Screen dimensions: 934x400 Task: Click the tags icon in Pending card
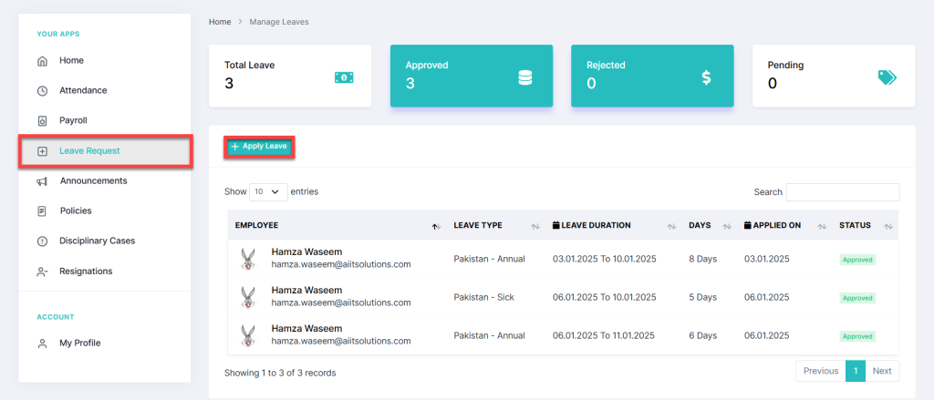[x=887, y=77]
